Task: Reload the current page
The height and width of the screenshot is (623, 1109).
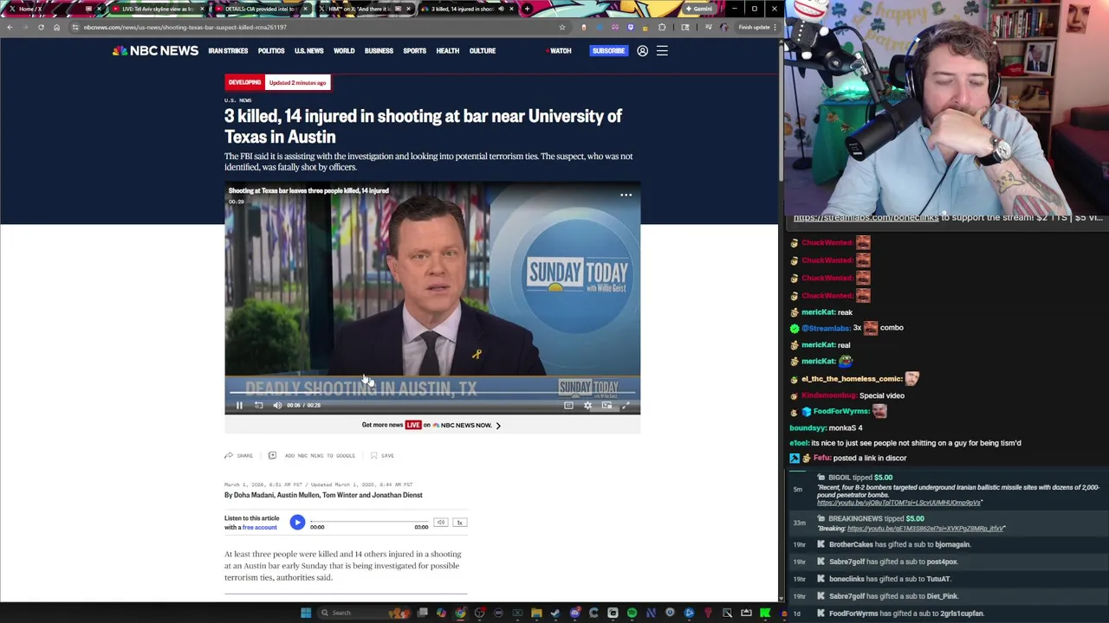Action: click(x=41, y=27)
